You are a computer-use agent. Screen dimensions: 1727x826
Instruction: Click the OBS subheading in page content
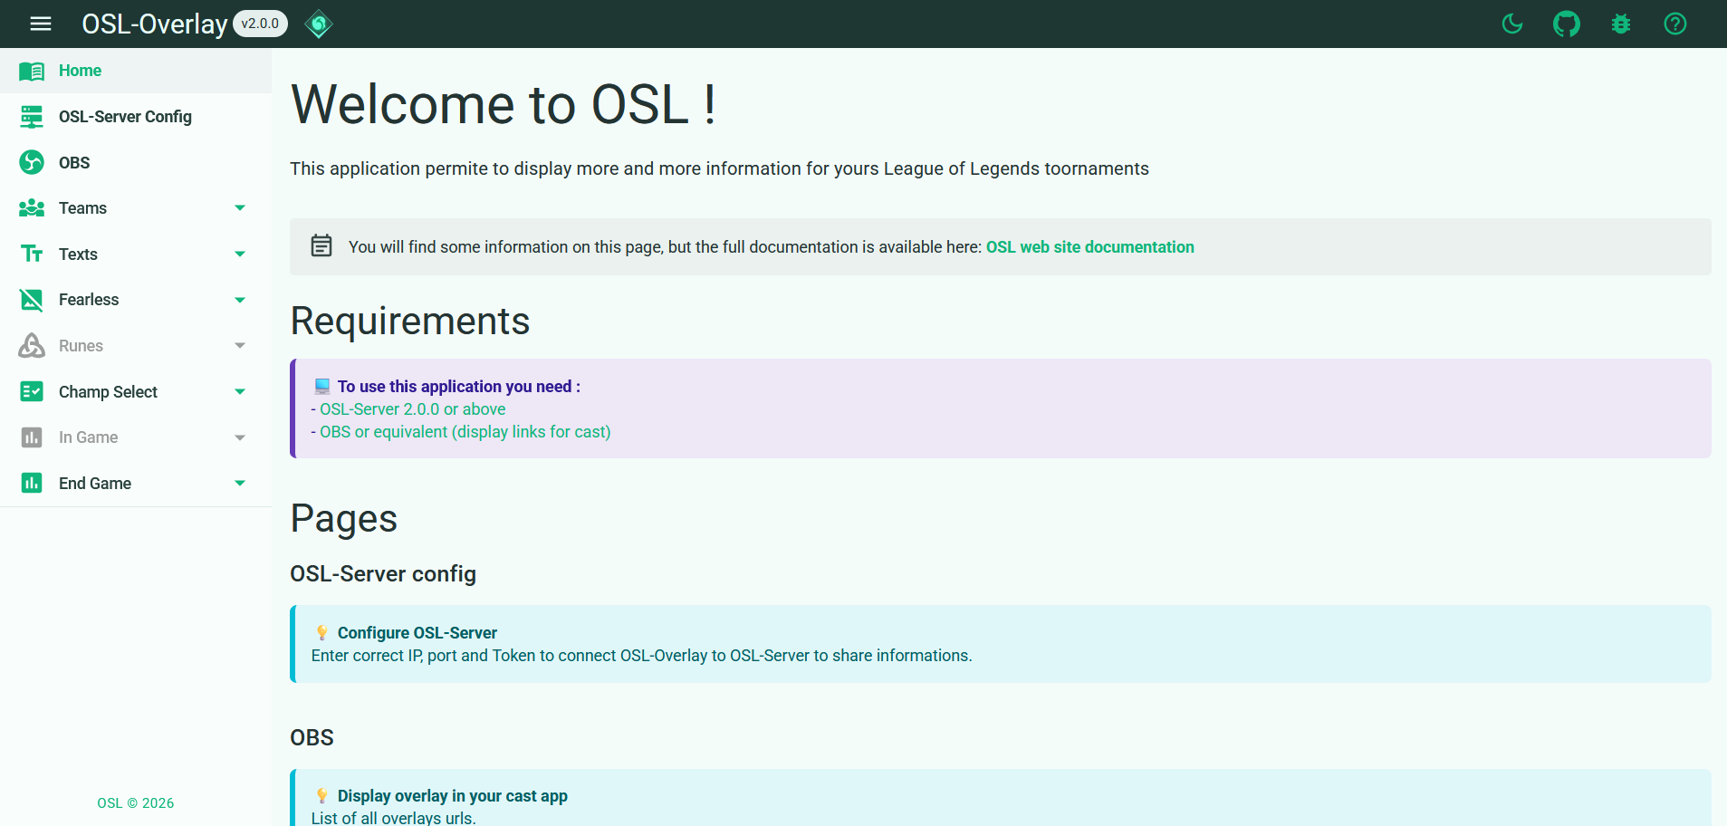(312, 738)
